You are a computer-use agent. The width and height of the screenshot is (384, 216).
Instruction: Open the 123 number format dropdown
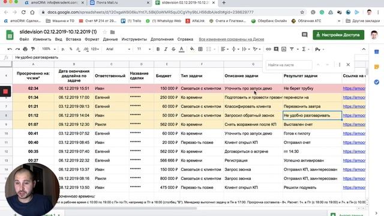95,49
